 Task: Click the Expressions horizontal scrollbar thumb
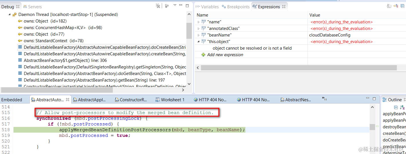click(299, 68)
